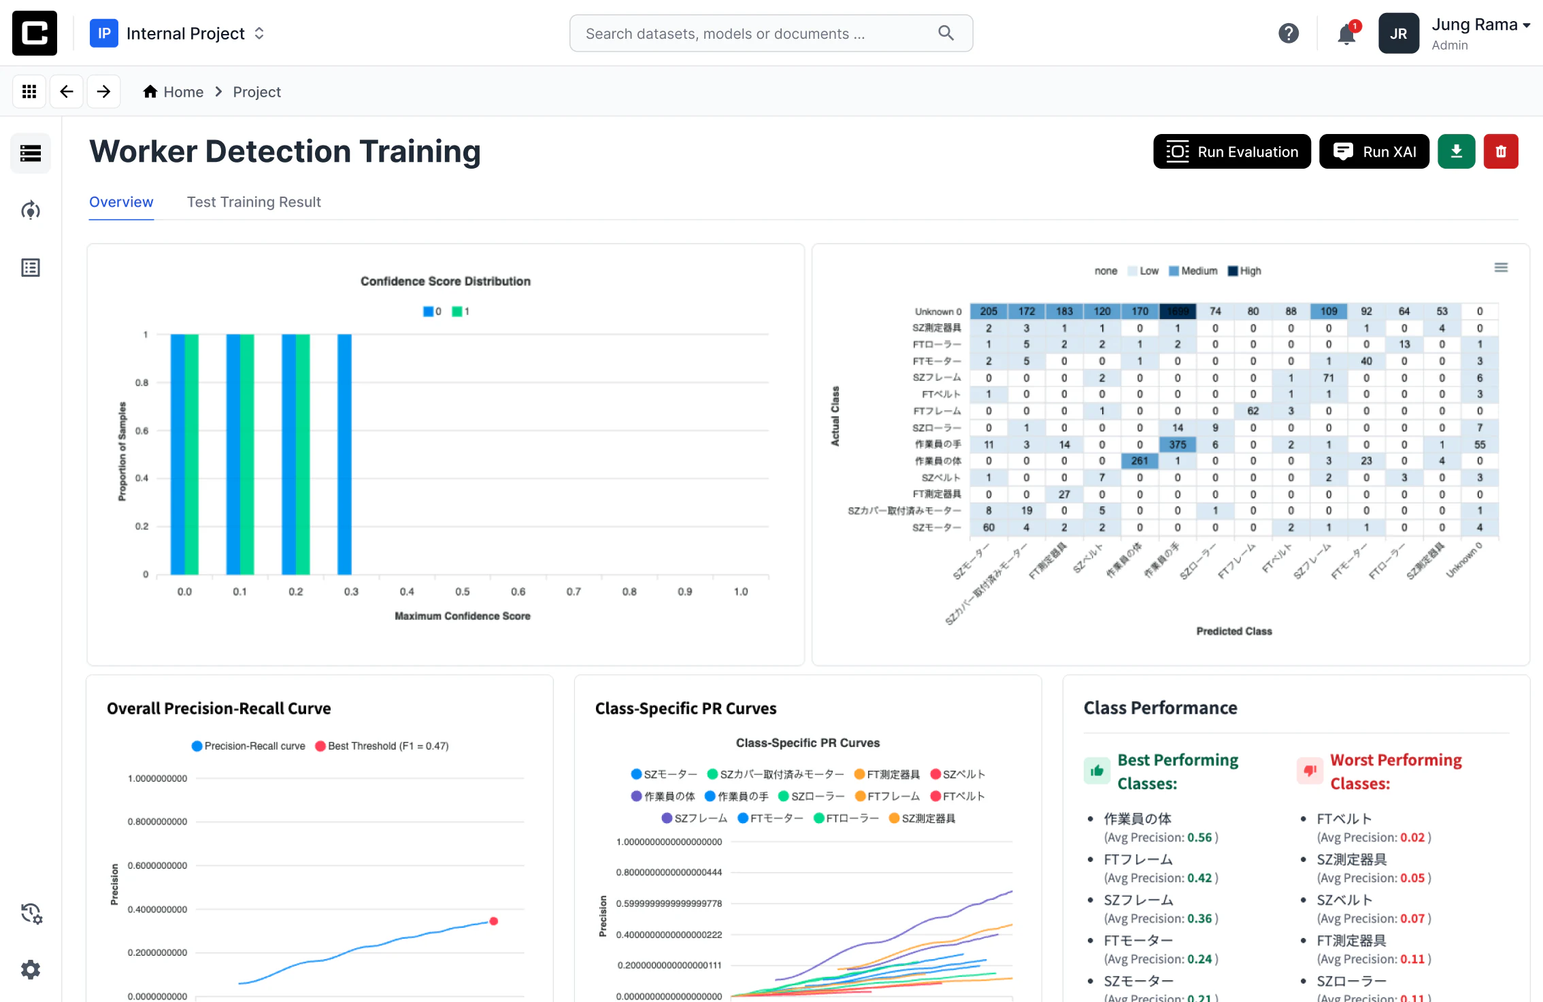Toggle the Precision-Recall curve legend item
This screenshot has width=1543, height=1002.
click(249, 746)
